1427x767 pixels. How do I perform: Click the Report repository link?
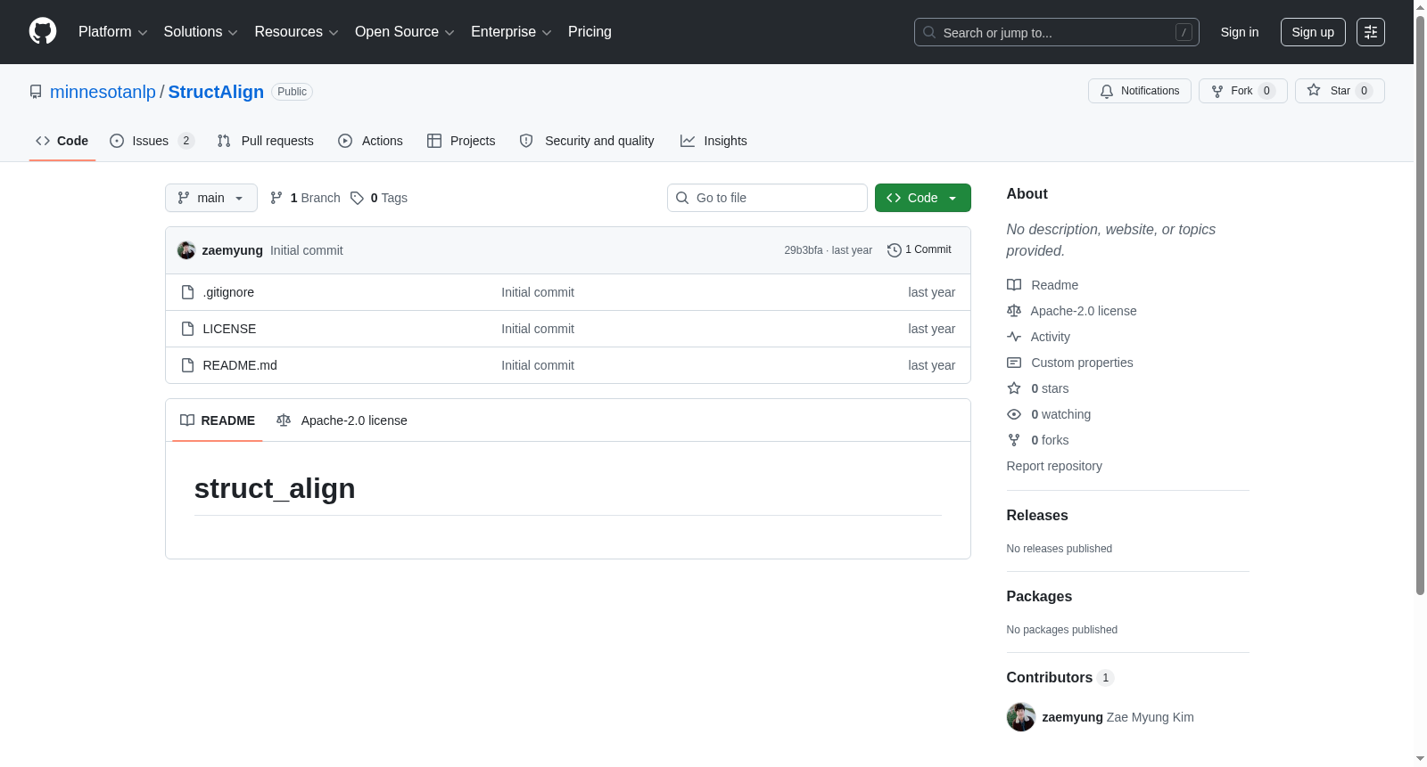(x=1054, y=466)
